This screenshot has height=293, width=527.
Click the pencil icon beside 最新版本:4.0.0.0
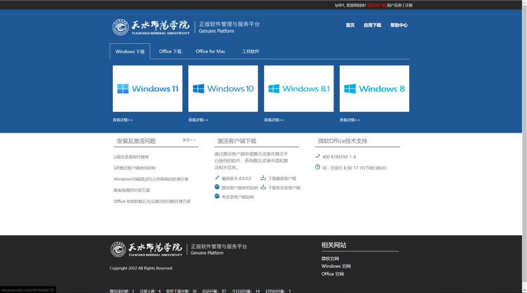point(217,178)
